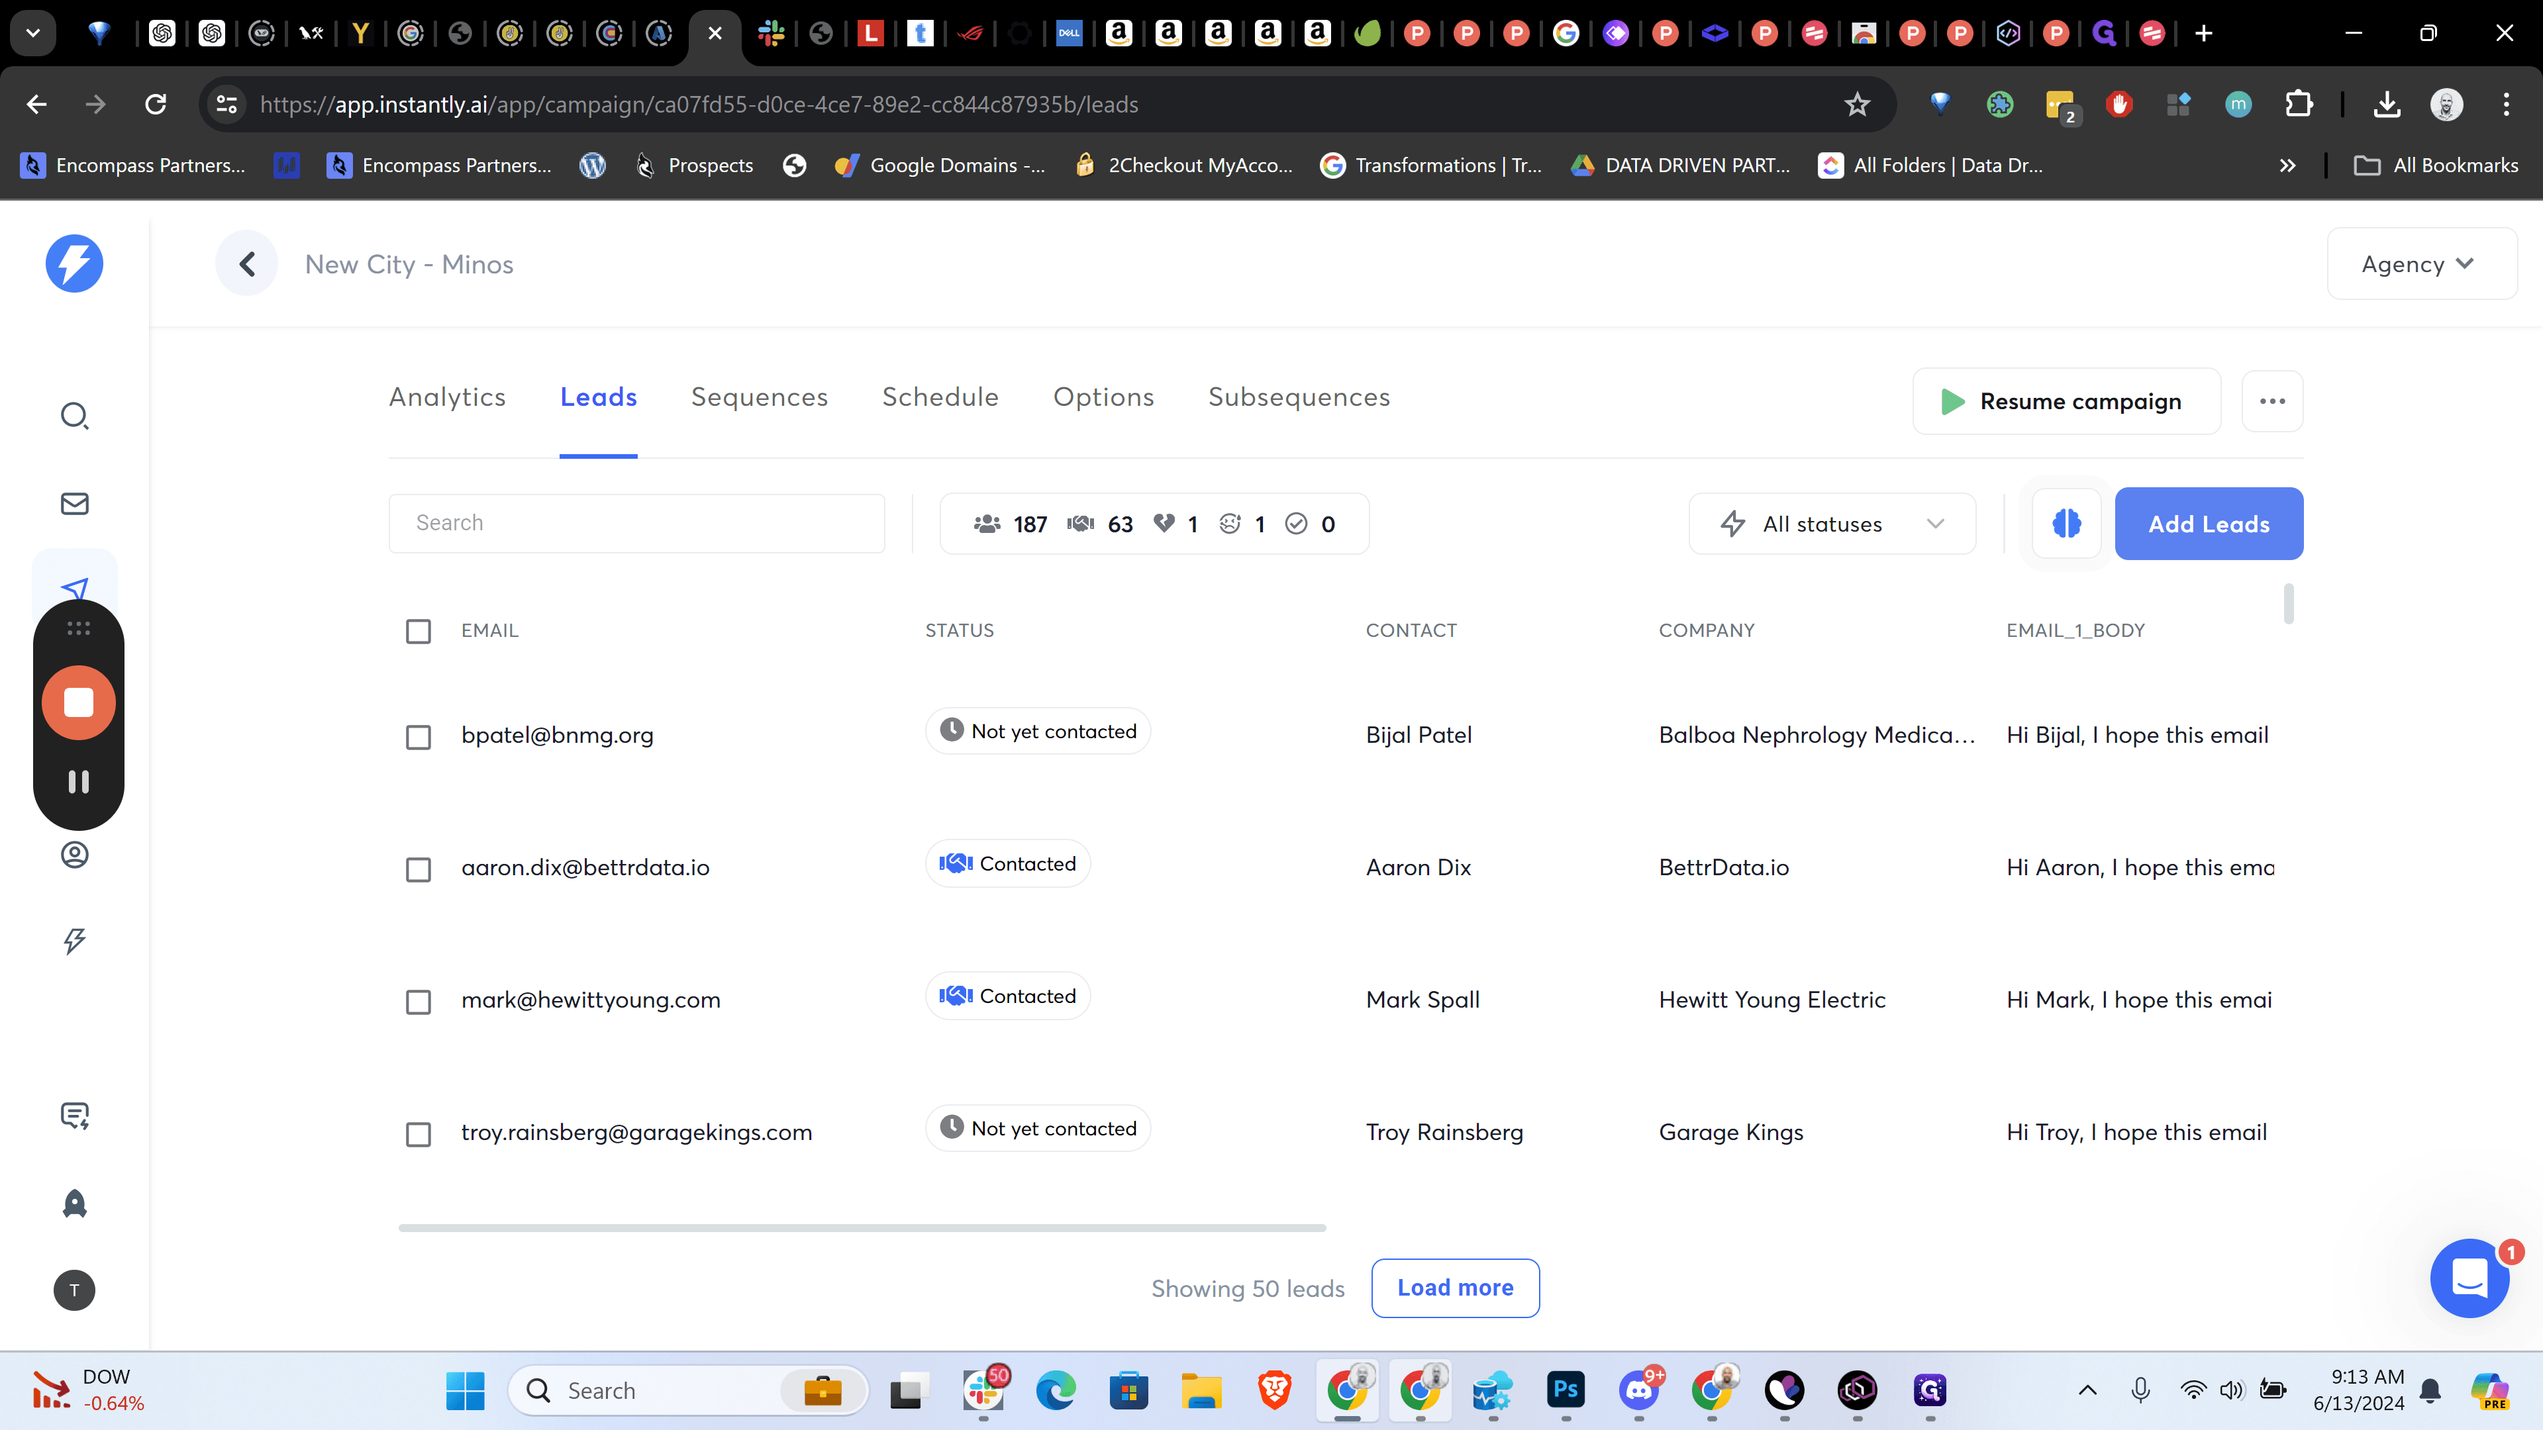The height and width of the screenshot is (1430, 2543).
Task: Stop the screen recording red button
Action: click(79, 702)
